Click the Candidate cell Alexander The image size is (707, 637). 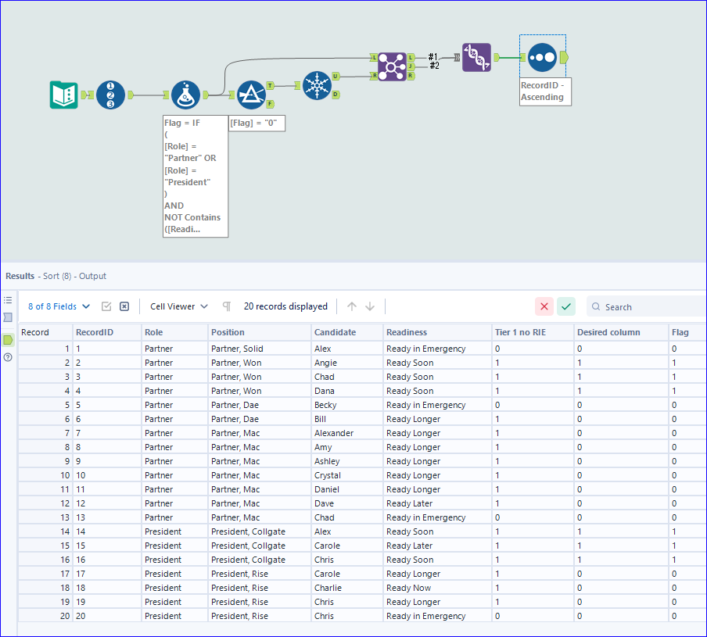pos(347,433)
